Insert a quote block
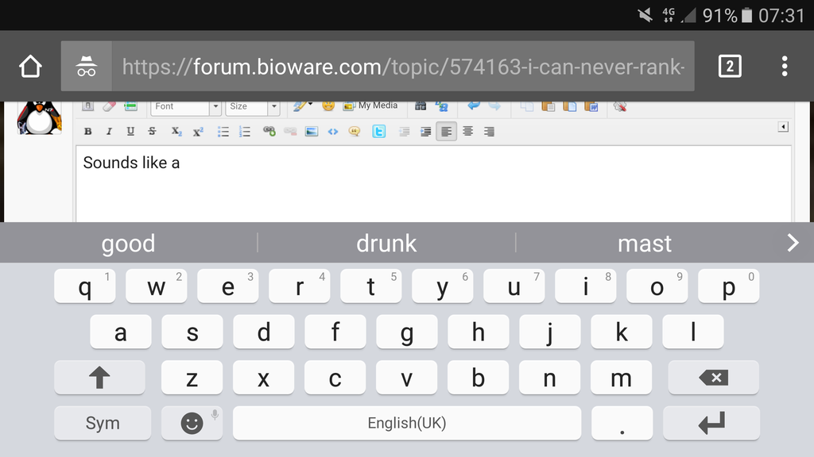The height and width of the screenshot is (457, 814). [x=355, y=132]
